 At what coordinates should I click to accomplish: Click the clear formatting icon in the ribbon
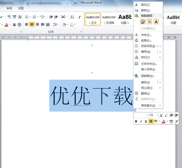[9, 17]
